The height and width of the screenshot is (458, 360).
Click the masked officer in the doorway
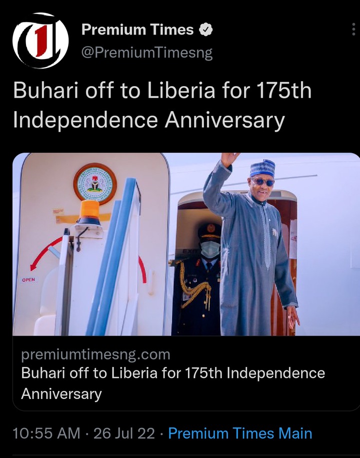click(199, 279)
